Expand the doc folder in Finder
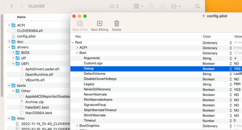This screenshot has width=242, height=130. 9,42
